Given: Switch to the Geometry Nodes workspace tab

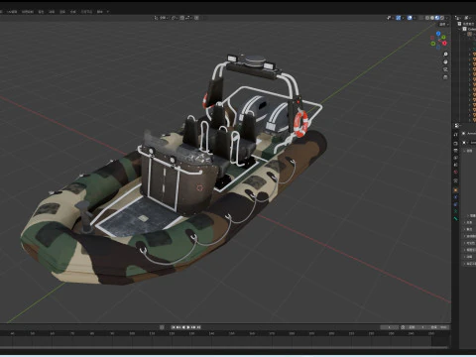Looking at the screenshot, I should 86,12.
